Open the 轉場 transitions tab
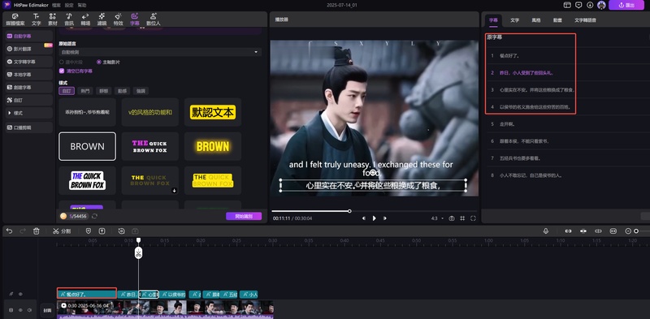 (85, 19)
